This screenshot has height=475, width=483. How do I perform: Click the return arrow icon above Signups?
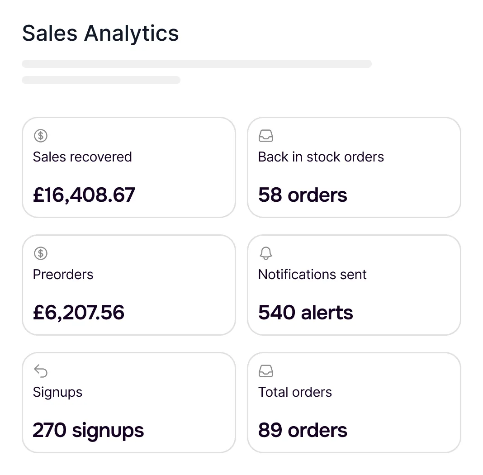click(x=41, y=371)
